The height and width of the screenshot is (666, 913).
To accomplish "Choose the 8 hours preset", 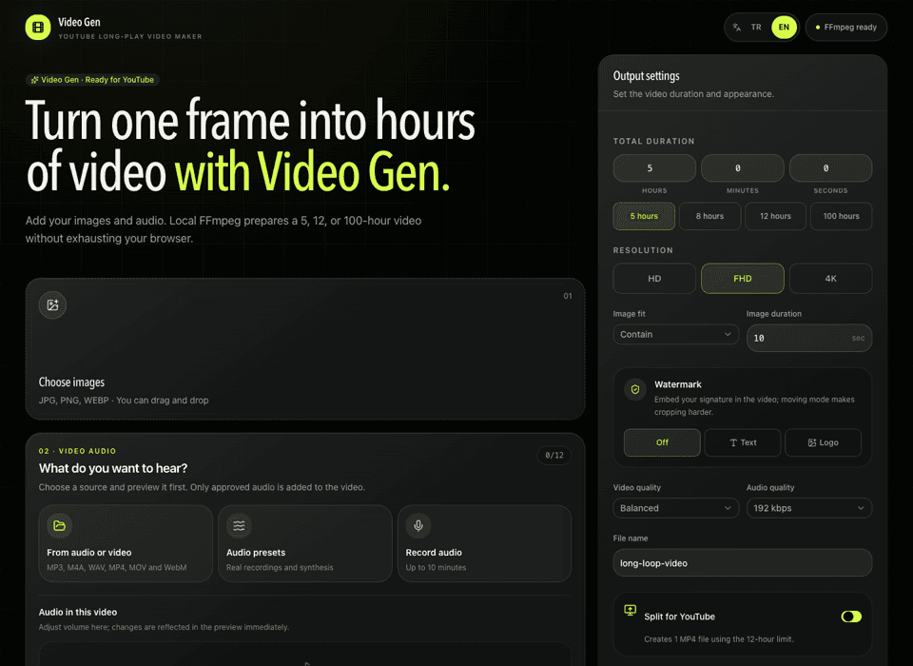I will click(709, 216).
